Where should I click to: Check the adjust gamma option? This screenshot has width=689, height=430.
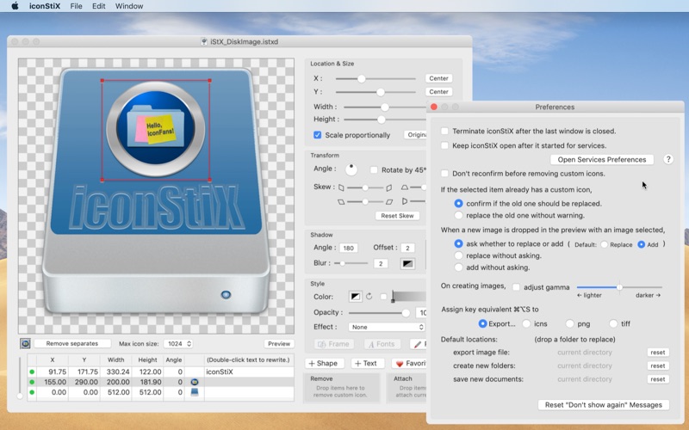coord(516,286)
